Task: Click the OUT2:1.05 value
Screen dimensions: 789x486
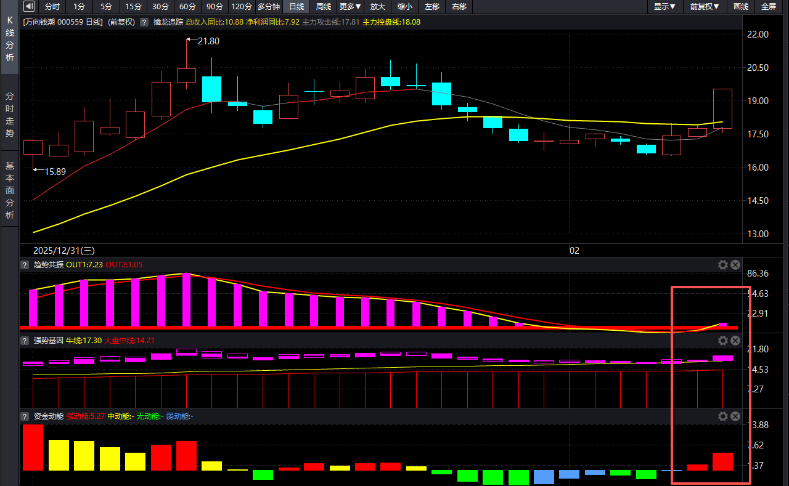Action: coord(124,265)
